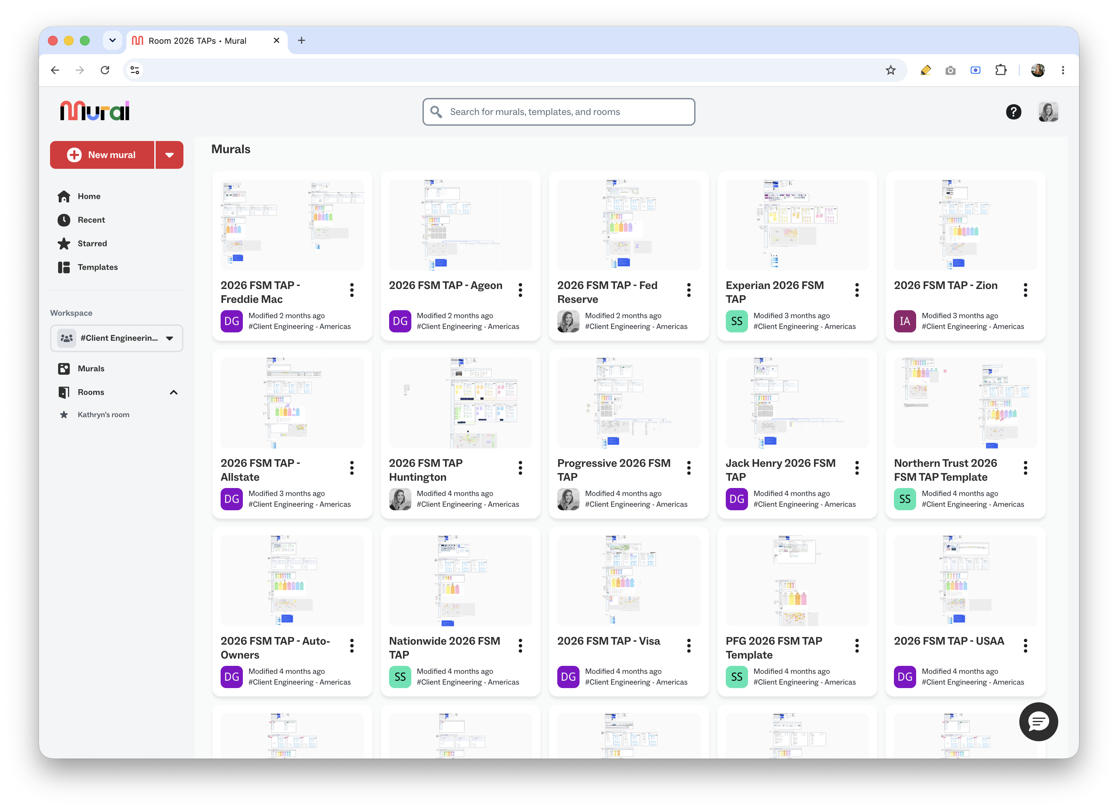Open options for 2026 FSM TAP - Zion
The height and width of the screenshot is (810, 1118).
tap(1025, 290)
